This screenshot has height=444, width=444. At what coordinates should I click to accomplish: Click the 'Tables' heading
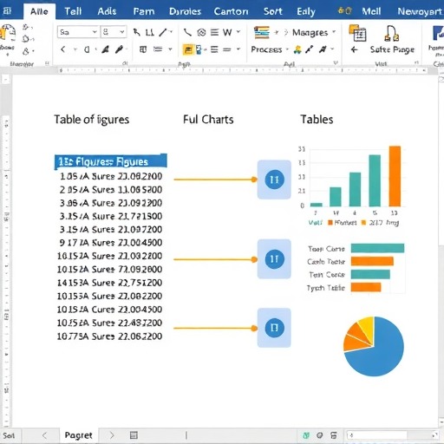click(x=317, y=120)
